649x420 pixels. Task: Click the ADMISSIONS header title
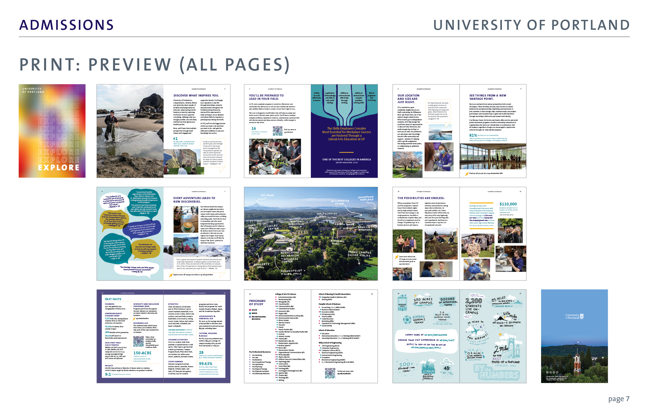[x=66, y=25]
